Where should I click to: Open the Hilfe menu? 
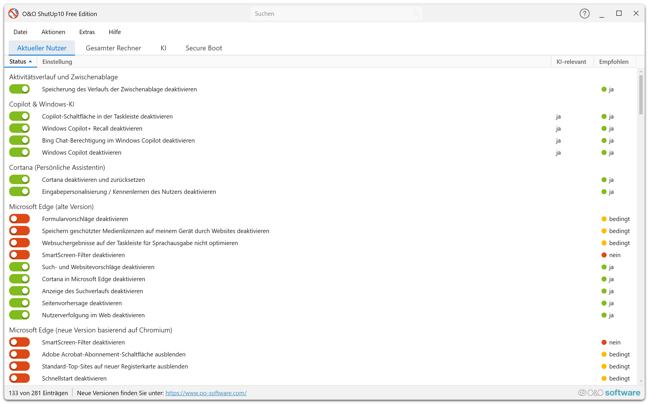(115, 32)
